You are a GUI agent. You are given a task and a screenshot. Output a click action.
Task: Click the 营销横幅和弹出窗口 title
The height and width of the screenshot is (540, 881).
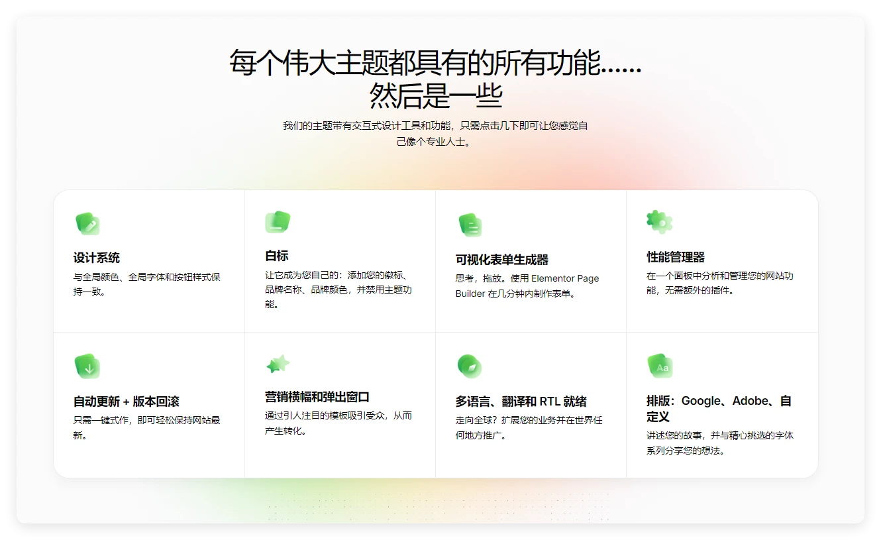coord(317,397)
